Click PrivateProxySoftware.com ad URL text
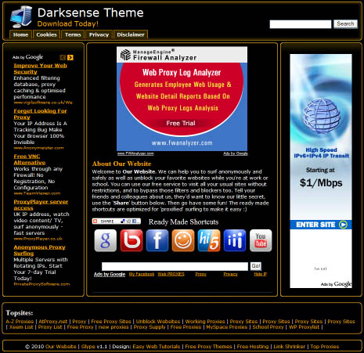364x353 pixels. (x=41, y=284)
